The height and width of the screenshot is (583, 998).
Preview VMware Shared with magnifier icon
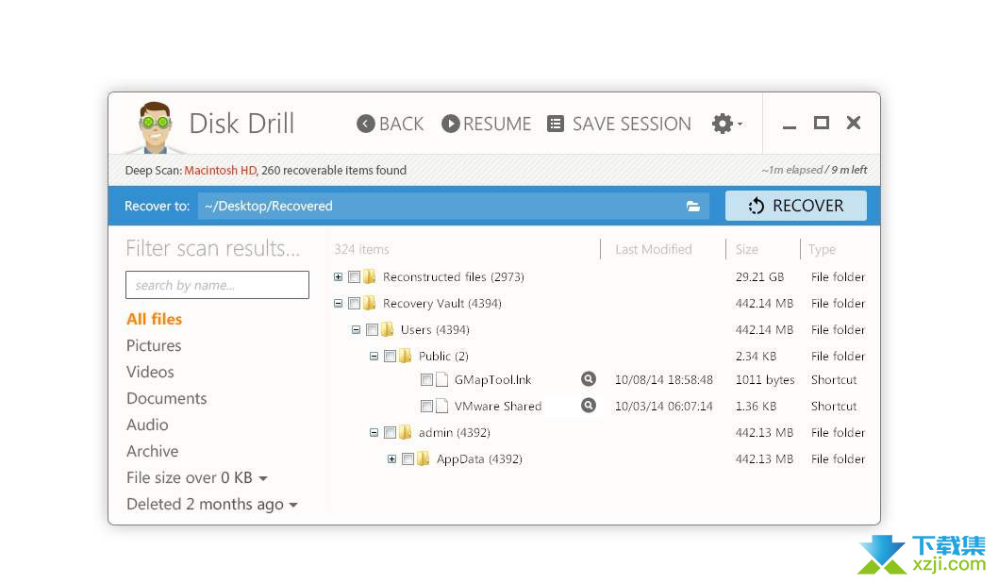click(589, 406)
